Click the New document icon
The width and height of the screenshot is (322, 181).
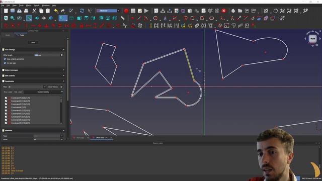[6, 11]
